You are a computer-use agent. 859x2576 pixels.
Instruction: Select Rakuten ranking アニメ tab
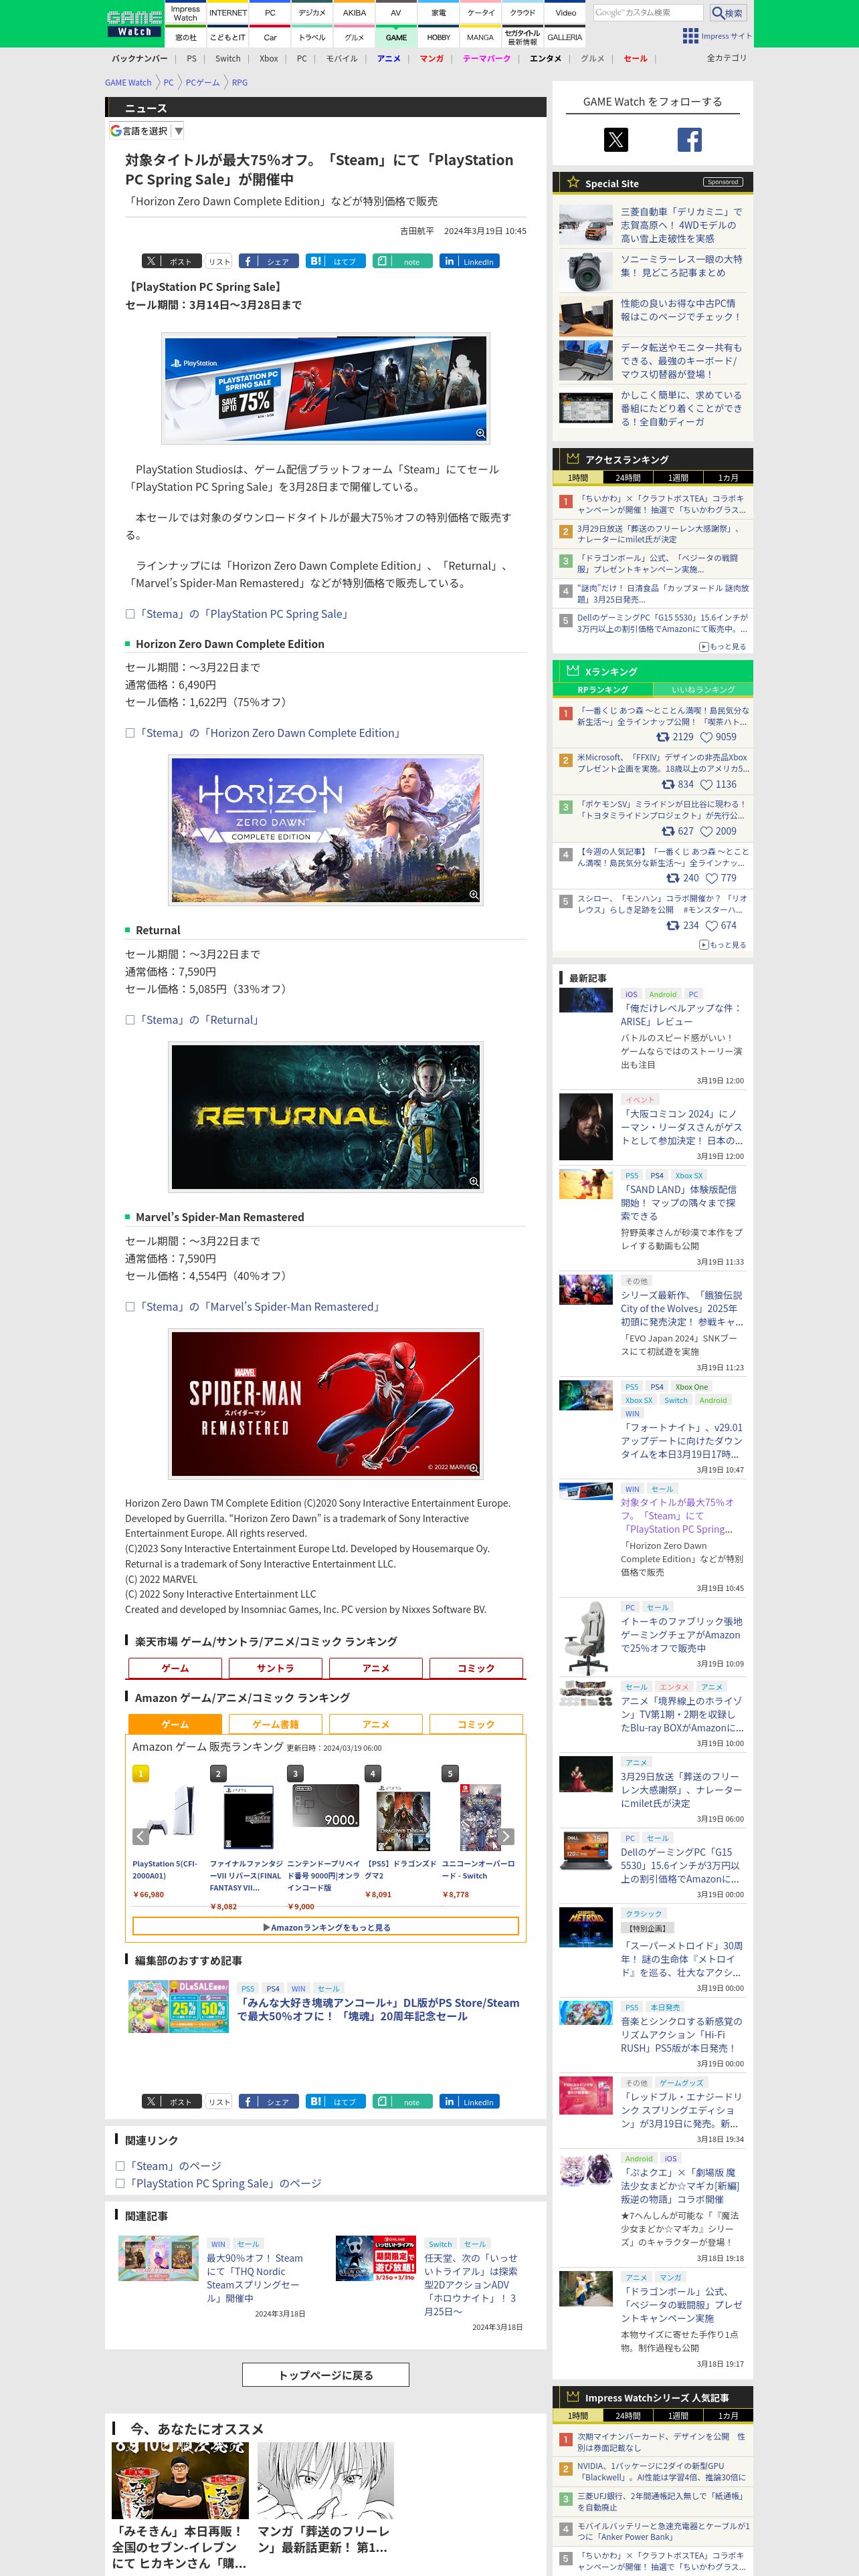[376, 1667]
